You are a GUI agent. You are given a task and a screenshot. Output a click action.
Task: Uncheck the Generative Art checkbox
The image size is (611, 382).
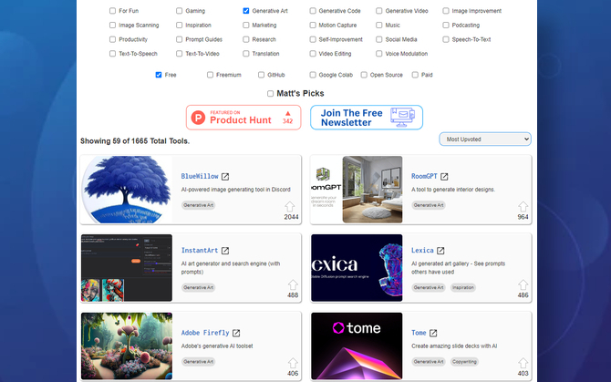(246, 11)
